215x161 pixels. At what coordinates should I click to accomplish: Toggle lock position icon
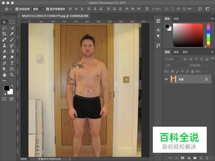(x=182, y=71)
